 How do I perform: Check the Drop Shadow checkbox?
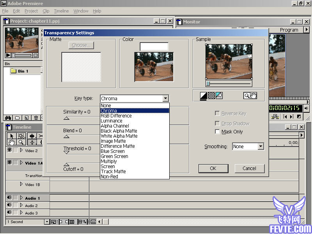pos(217,123)
